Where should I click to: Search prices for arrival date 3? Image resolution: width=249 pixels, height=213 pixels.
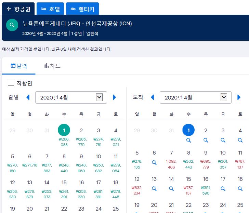pyautogui.click(x=223, y=140)
